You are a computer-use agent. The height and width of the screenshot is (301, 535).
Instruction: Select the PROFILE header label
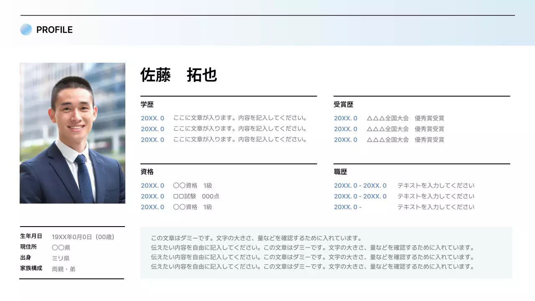coord(55,30)
